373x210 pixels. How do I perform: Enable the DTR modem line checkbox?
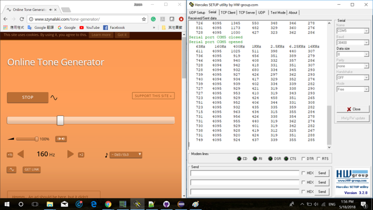(x=303, y=159)
